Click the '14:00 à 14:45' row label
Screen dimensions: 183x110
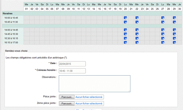(x=11, y=30)
